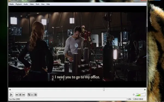Viewport: 164px width, 102px height.
Task: Click the 1.00x playback speed indicator
Action: tap(129, 99)
